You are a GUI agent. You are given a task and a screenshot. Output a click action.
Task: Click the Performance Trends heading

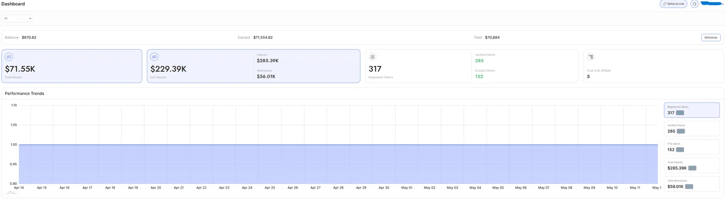point(24,94)
